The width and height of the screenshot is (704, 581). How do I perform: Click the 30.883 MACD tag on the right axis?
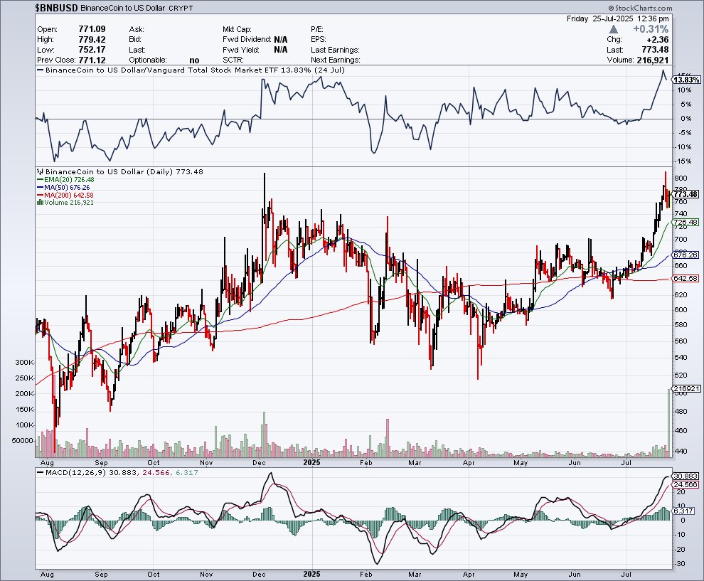[x=686, y=476]
